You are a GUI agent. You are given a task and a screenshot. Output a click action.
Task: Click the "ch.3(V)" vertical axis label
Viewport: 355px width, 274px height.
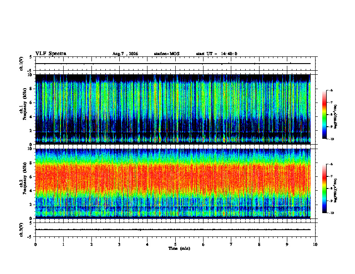click(x=22, y=230)
